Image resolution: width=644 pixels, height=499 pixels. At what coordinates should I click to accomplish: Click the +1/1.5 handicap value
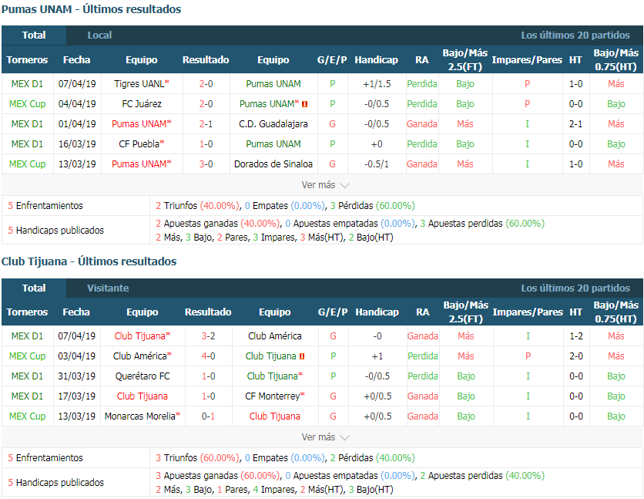coord(377,84)
